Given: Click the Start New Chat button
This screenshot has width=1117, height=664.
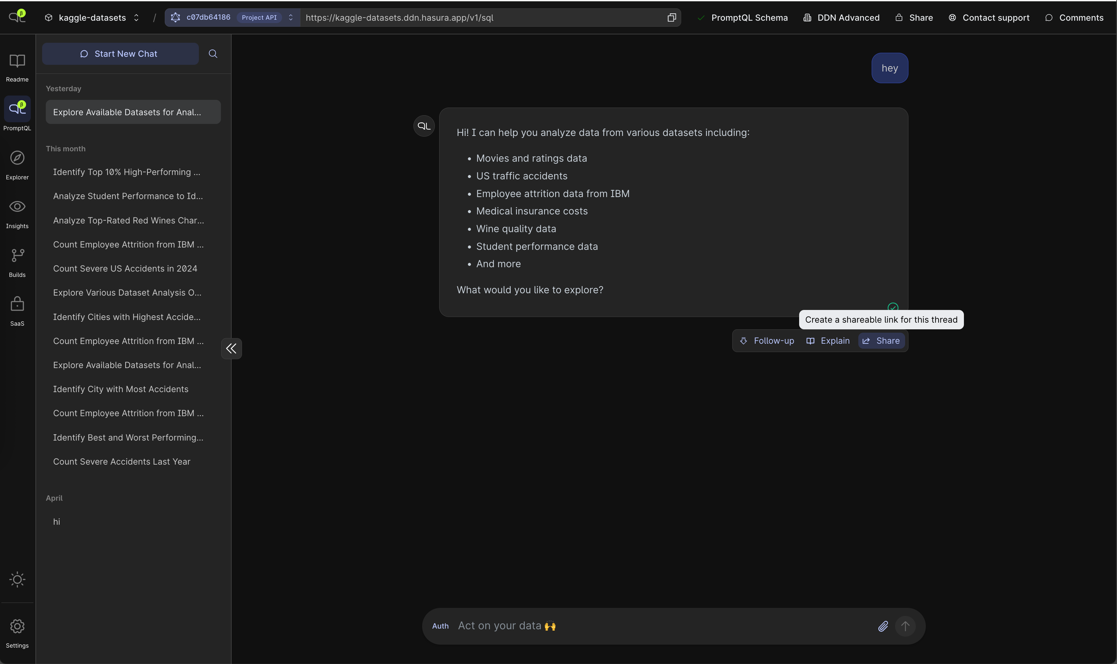Looking at the screenshot, I should coord(120,54).
